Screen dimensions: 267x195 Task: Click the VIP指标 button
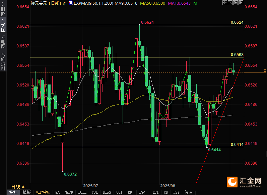[x=43, y=192]
